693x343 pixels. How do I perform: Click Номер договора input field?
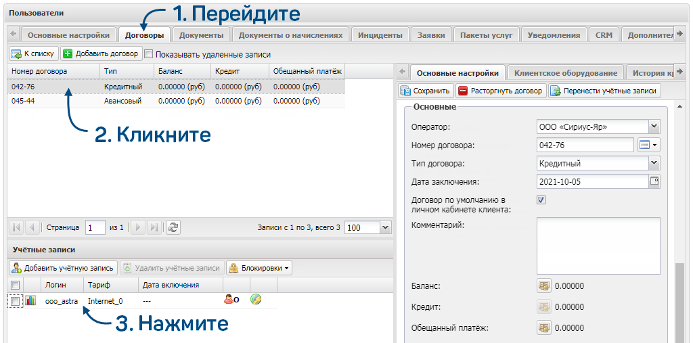click(586, 145)
